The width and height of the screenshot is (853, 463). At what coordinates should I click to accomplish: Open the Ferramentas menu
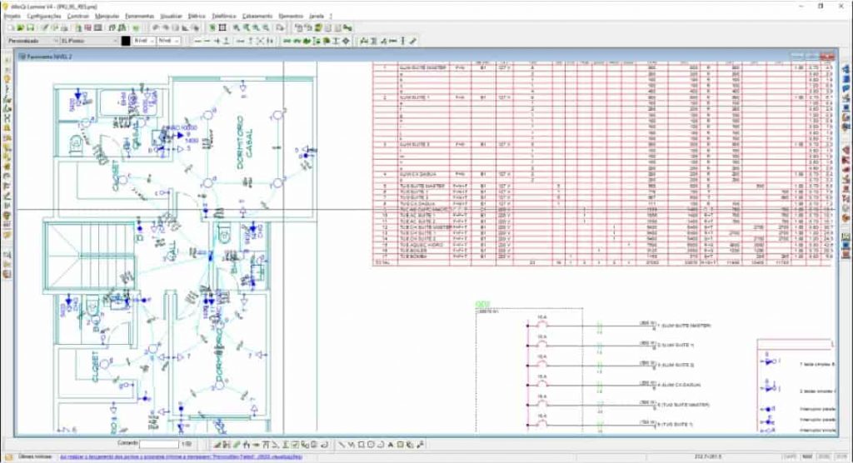pos(139,17)
